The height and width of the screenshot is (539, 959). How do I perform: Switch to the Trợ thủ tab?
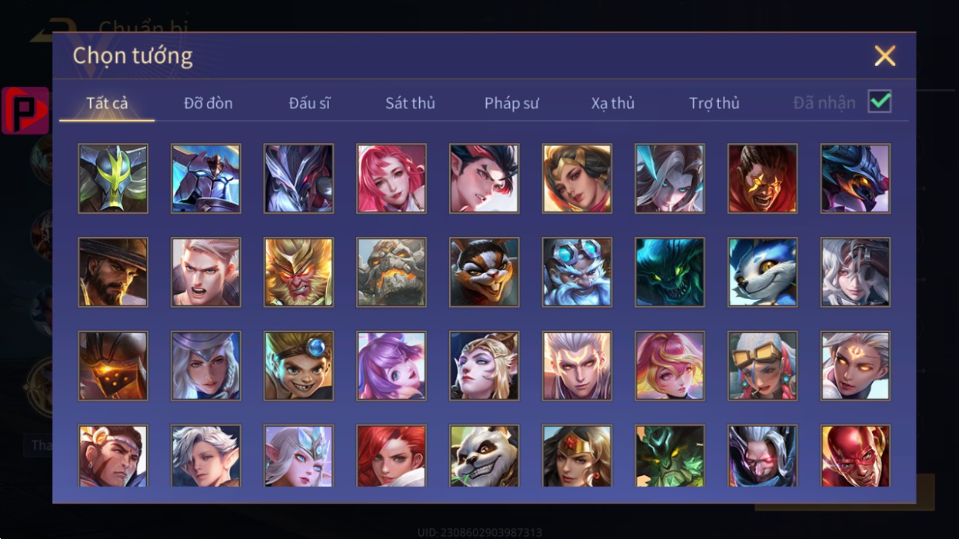(714, 103)
